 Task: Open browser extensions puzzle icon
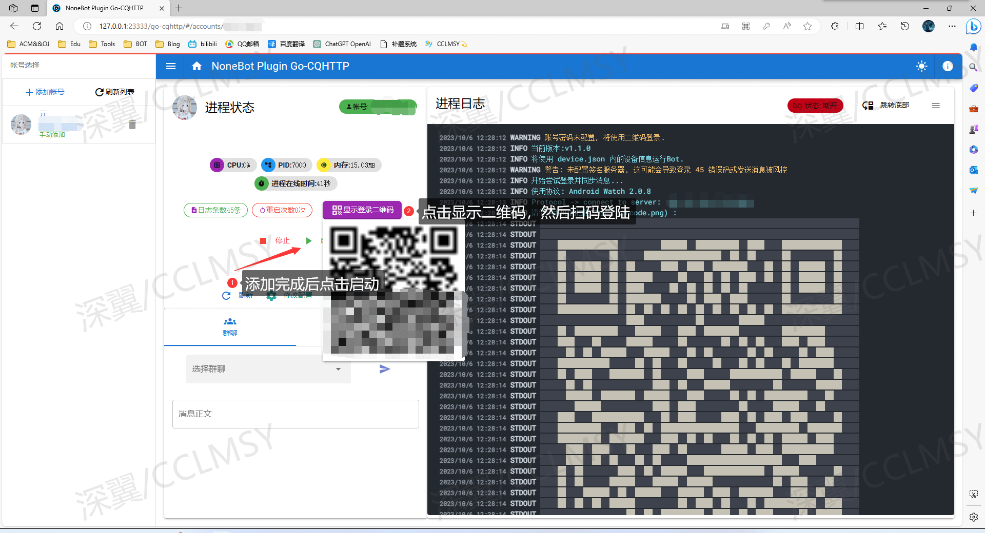tap(835, 26)
